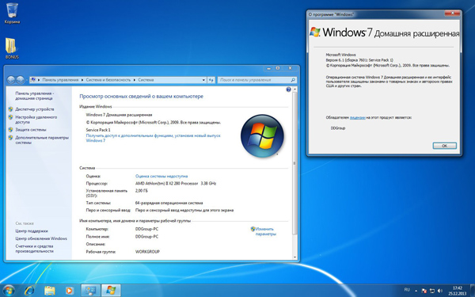Viewport: 475px width, 297px height.
Task: Open the blue Help question mark icon
Action: 288,89
